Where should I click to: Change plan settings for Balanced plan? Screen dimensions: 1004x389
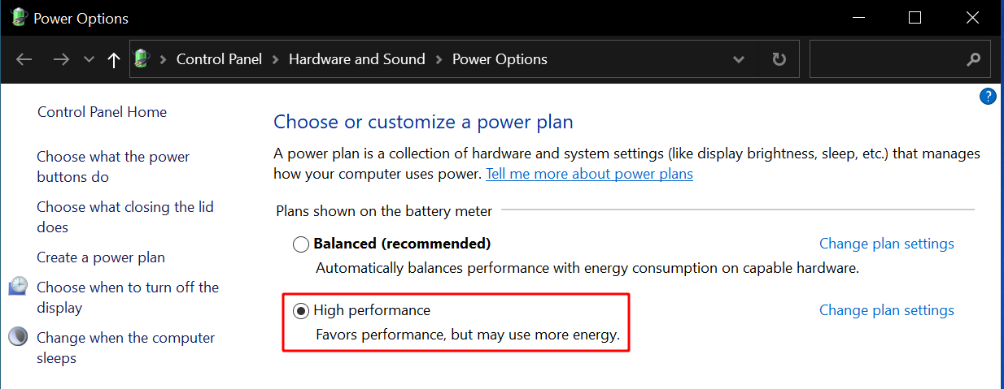886,244
